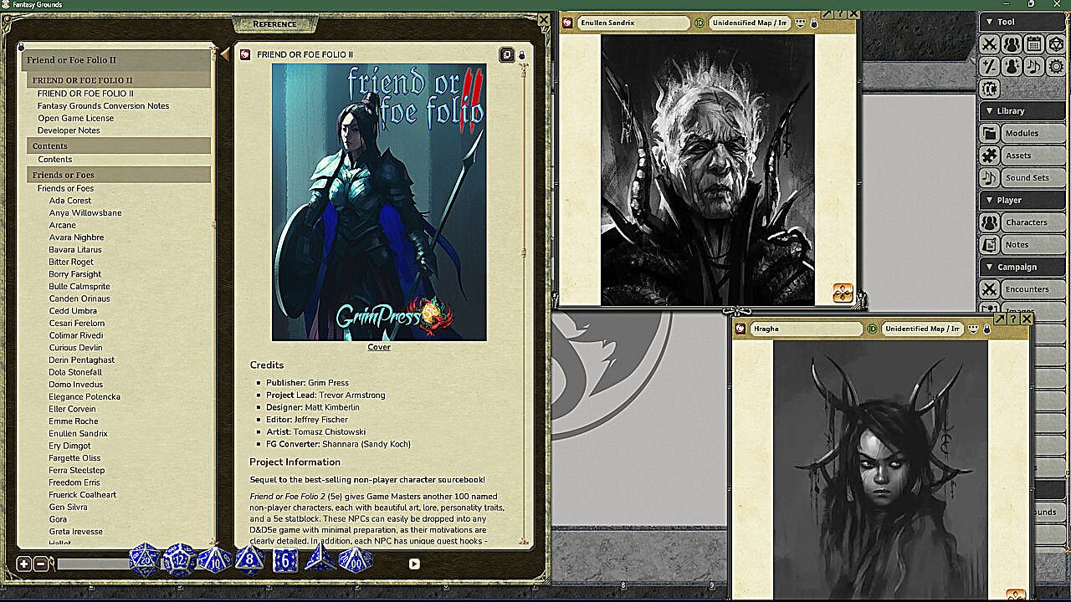
Task: Open the combat tracker crossed-swords tool
Action: [x=989, y=44]
